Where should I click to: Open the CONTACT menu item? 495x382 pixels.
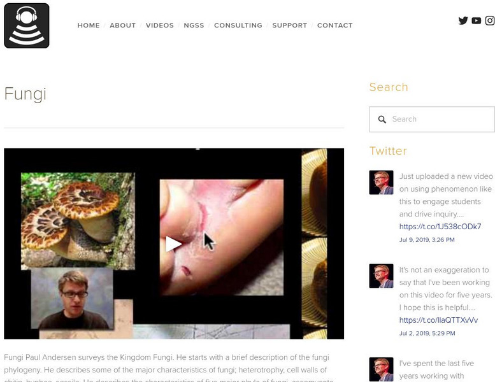pyautogui.click(x=335, y=25)
